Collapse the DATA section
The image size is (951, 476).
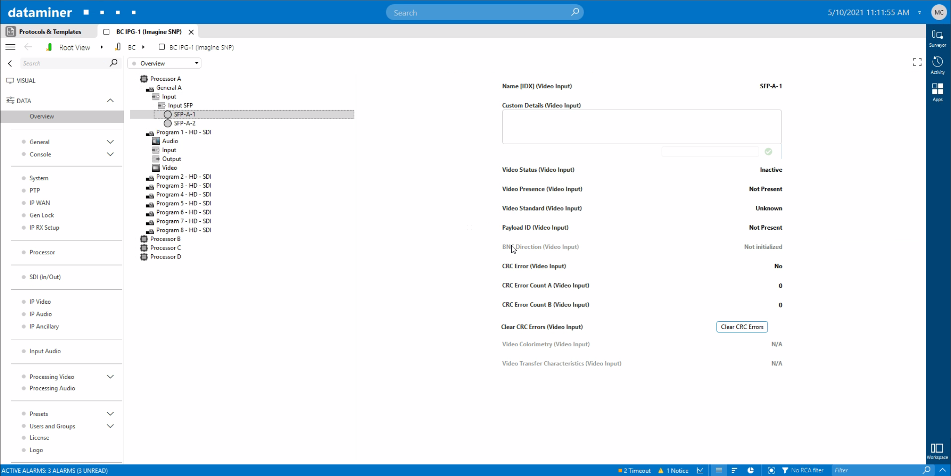coord(110,101)
